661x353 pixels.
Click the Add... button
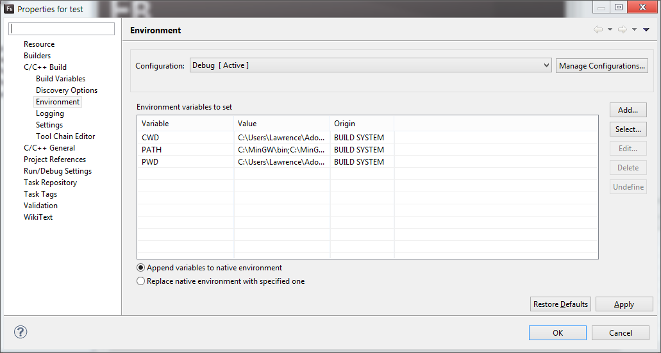click(x=628, y=110)
